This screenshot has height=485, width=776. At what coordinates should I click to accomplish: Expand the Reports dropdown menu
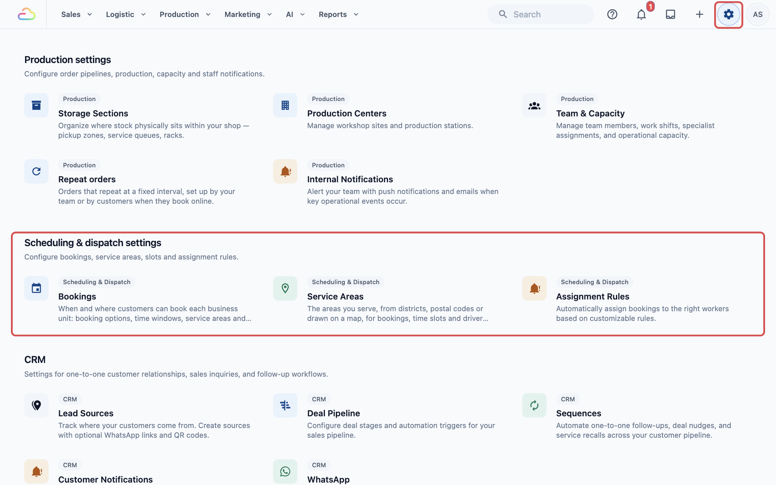[339, 15]
